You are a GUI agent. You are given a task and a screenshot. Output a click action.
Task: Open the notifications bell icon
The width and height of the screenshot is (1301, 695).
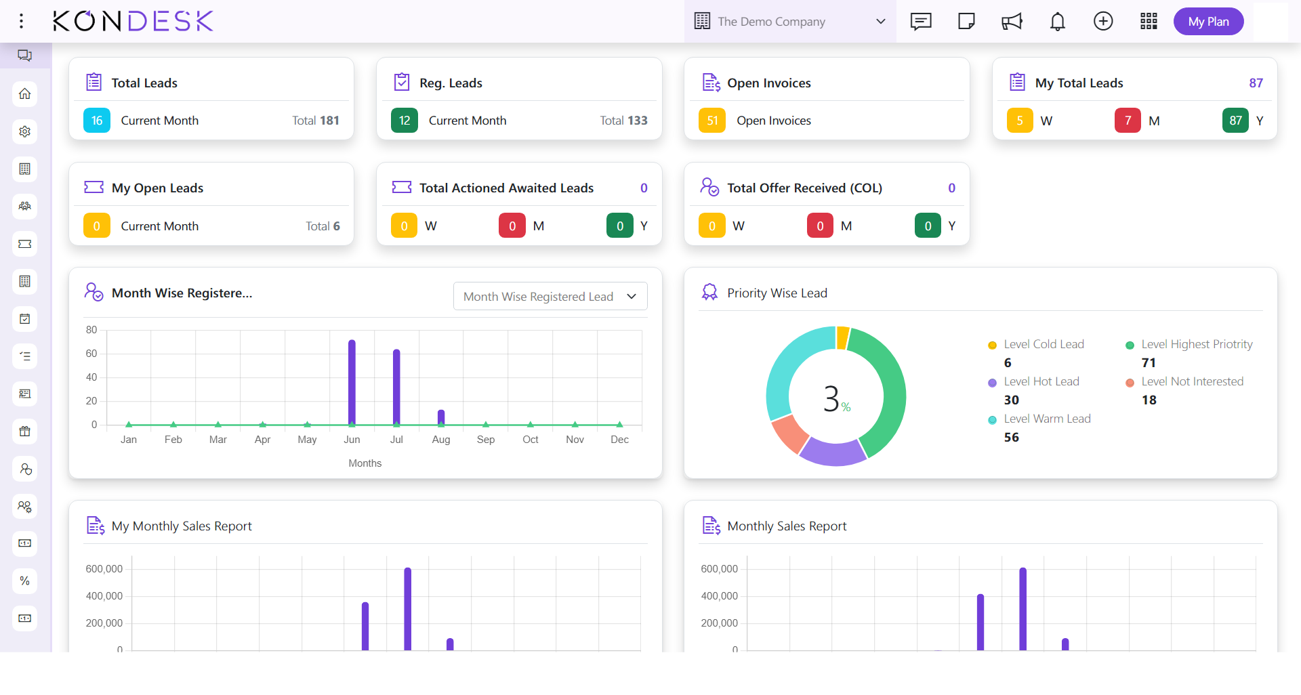pyautogui.click(x=1057, y=22)
